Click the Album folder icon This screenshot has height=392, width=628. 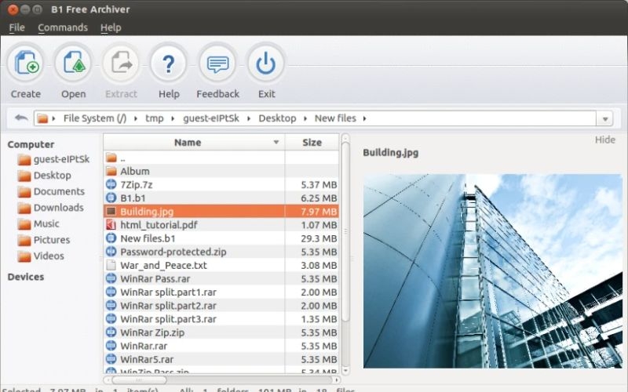point(111,171)
